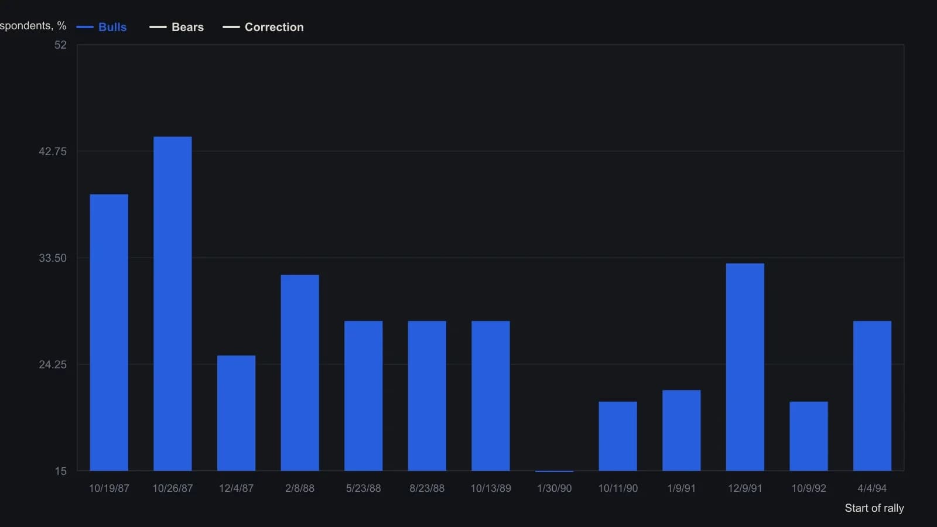Click the 12/9/91 bar
The image size is (937, 527).
click(x=745, y=367)
